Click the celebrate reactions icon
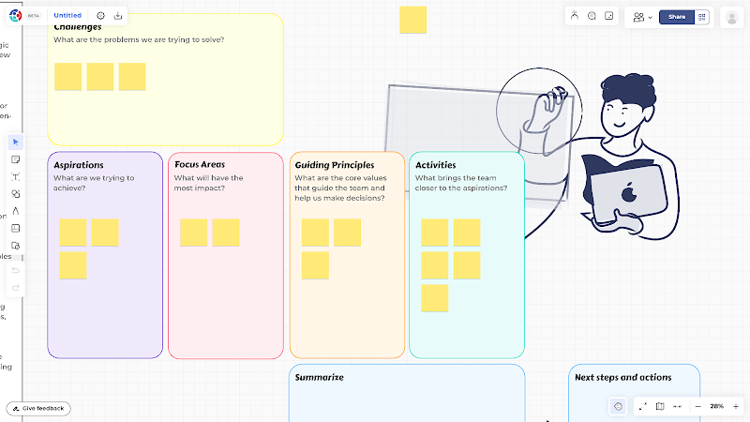 coord(575,16)
